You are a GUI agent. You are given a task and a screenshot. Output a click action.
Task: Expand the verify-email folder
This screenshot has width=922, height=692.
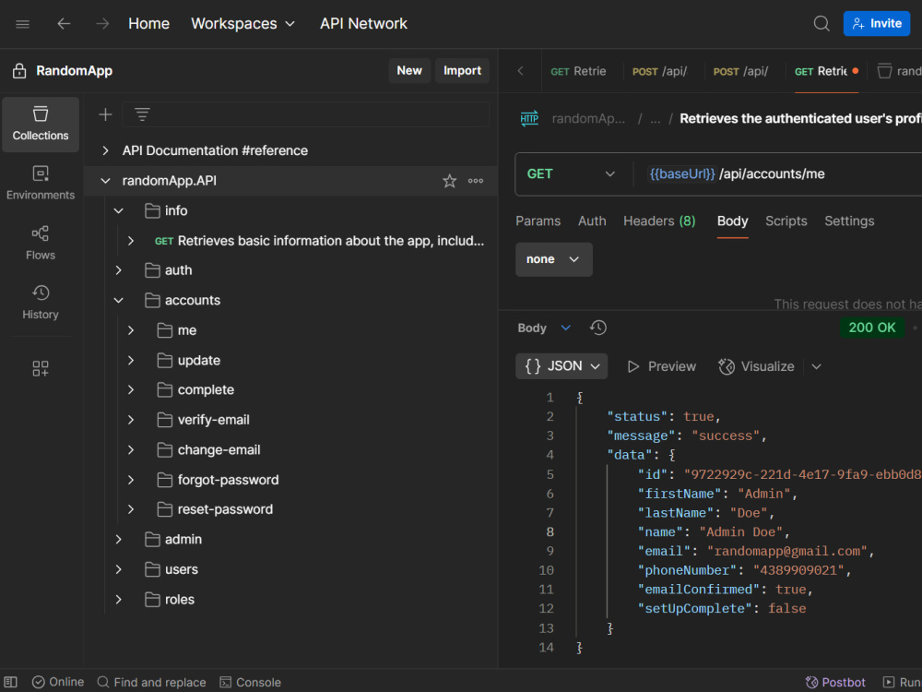[131, 420]
